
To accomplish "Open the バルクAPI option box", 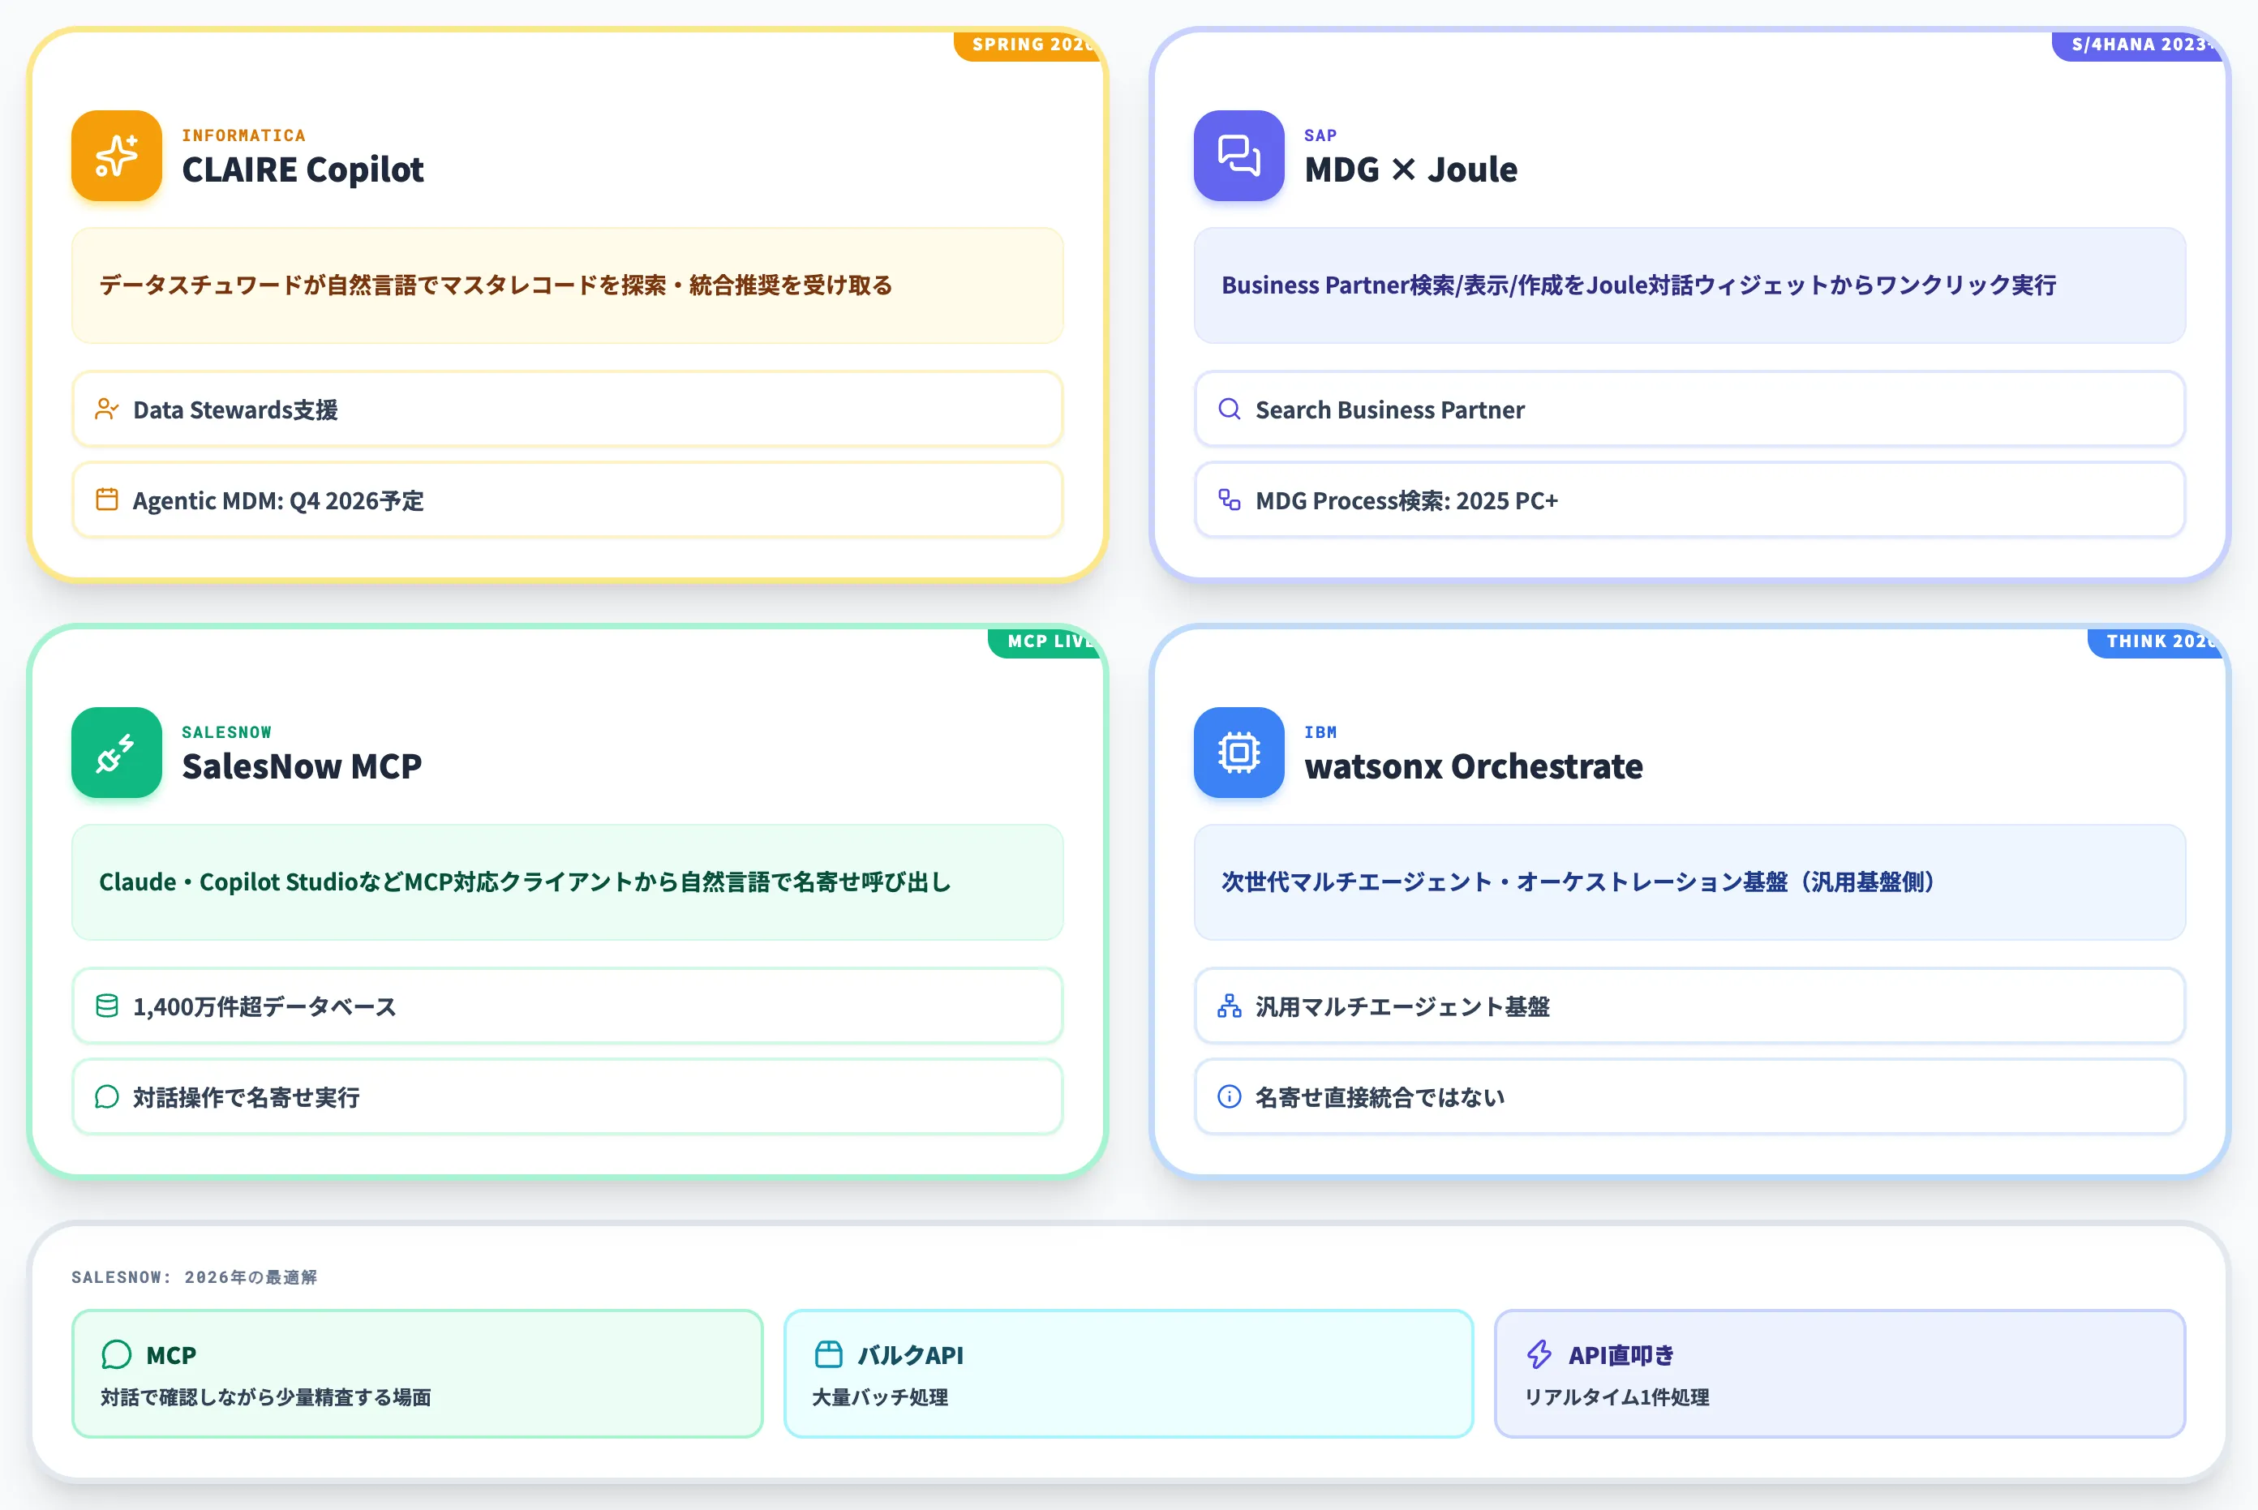I will pos(1128,1373).
